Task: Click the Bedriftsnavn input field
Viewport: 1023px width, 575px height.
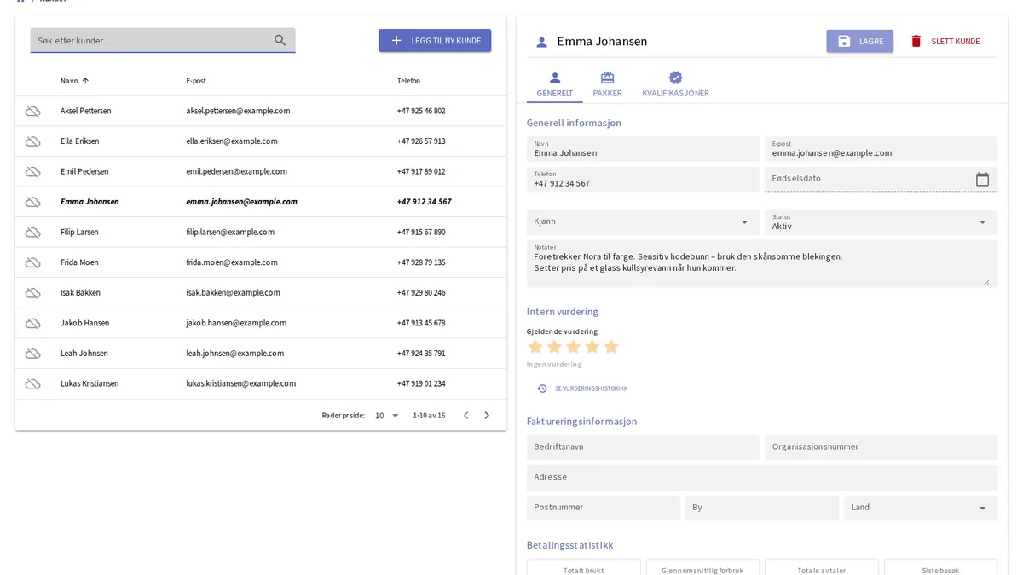Action: click(643, 447)
